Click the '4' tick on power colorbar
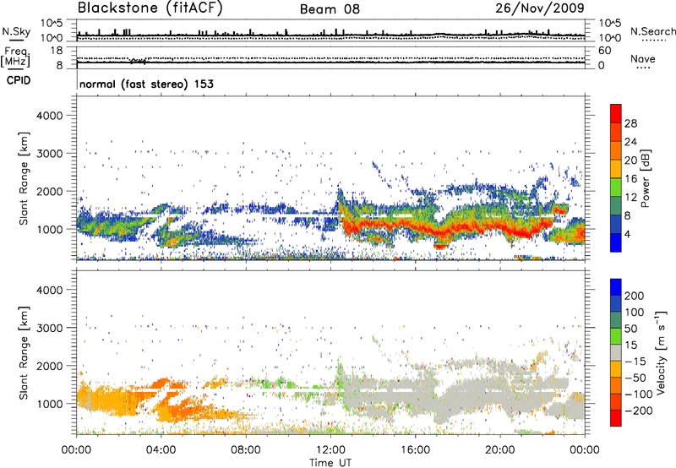The image size is (676, 468). [x=628, y=234]
